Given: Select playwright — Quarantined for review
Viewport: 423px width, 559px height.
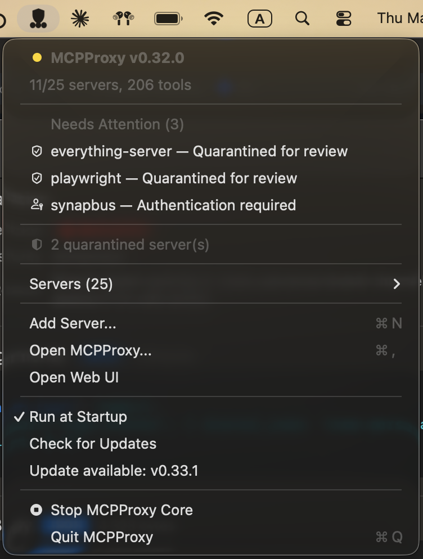Looking at the screenshot, I should click(x=211, y=178).
